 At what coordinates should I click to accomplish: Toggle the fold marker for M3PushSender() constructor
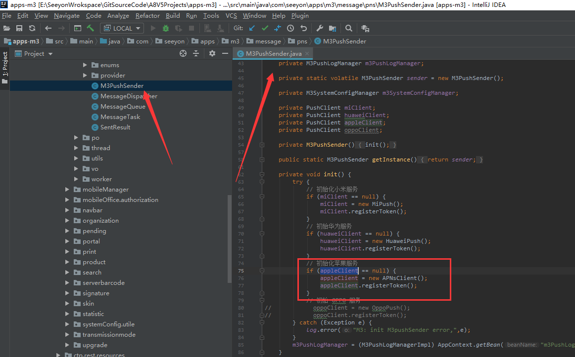[262, 145]
